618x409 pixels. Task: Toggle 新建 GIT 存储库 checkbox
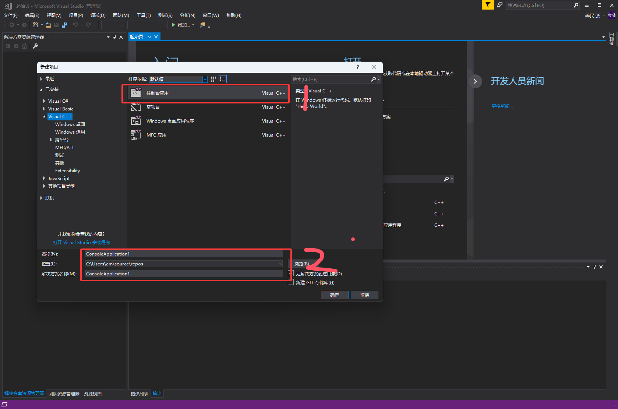[291, 282]
